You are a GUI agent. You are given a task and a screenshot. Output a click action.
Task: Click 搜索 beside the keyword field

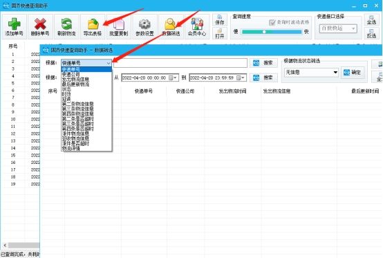[x=263, y=63]
